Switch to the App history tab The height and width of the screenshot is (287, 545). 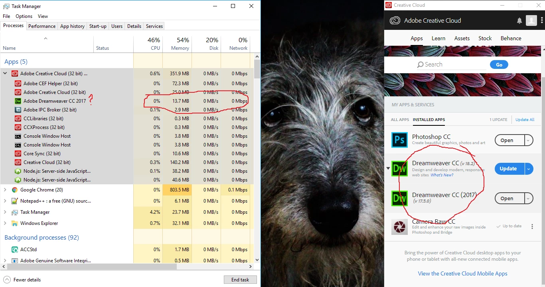click(72, 26)
